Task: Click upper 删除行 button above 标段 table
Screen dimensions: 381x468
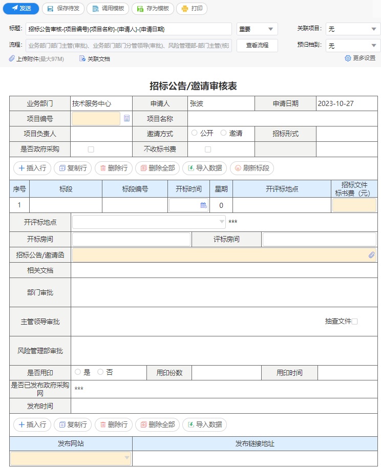Action: point(113,168)
